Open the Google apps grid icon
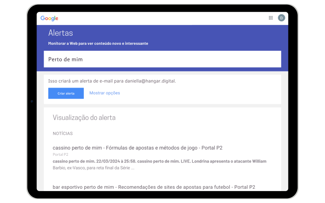The width and height of the screenshot is (325, 203). 271,18
